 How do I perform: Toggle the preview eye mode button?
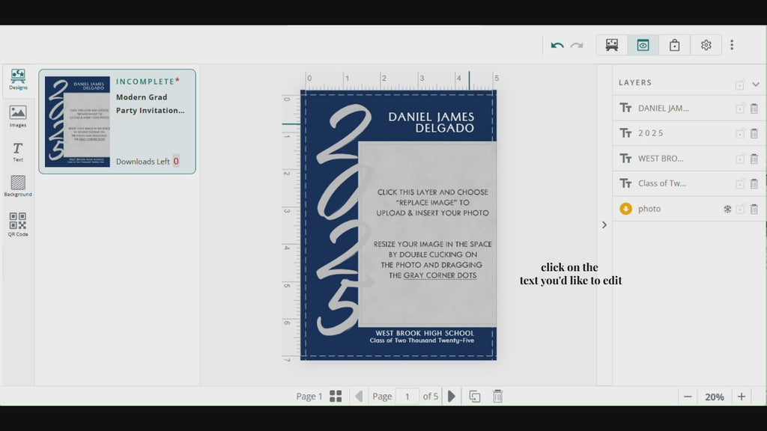643,45
